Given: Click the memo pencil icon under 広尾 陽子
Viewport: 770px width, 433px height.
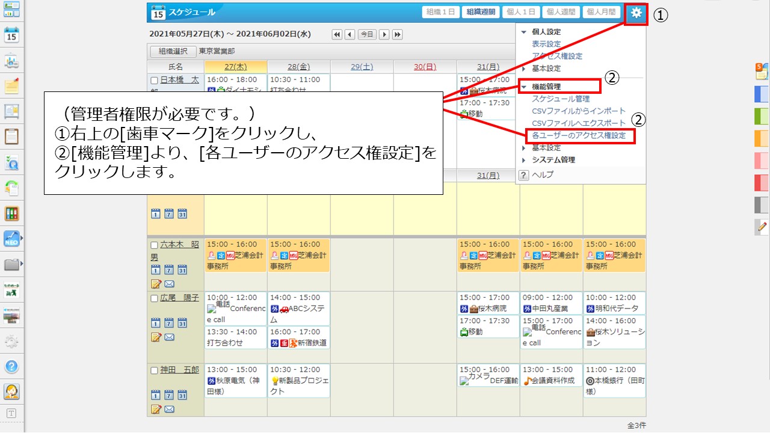Looking at the screenshot, I should coord(156,337).
